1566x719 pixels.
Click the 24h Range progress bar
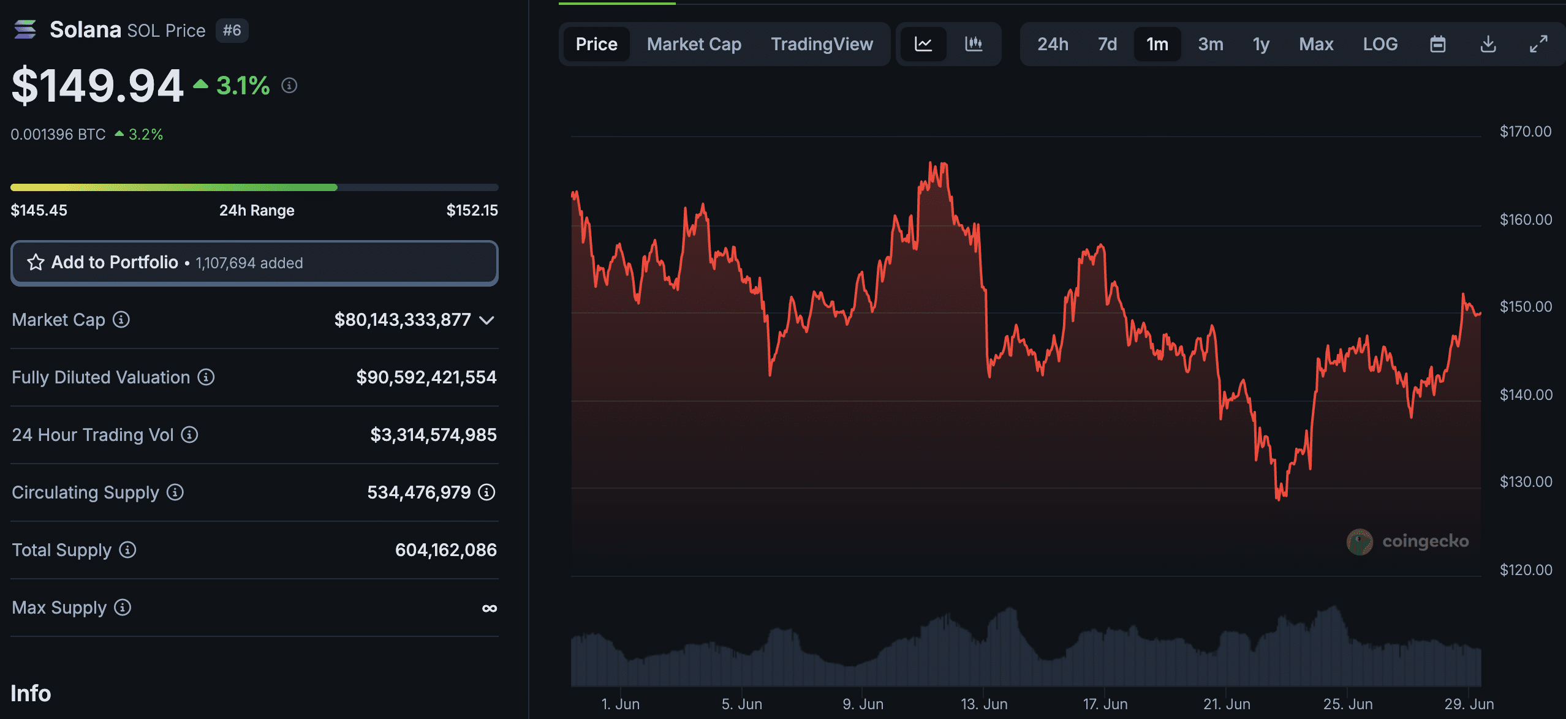[254, 187]
